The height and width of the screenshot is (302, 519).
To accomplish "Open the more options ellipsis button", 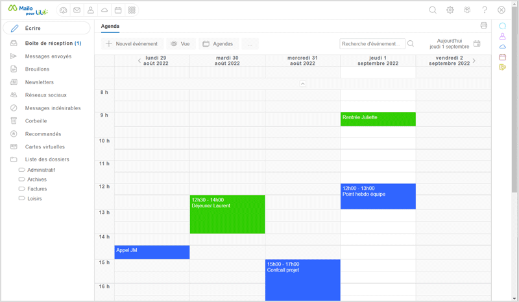I will [x=250, y=43].
